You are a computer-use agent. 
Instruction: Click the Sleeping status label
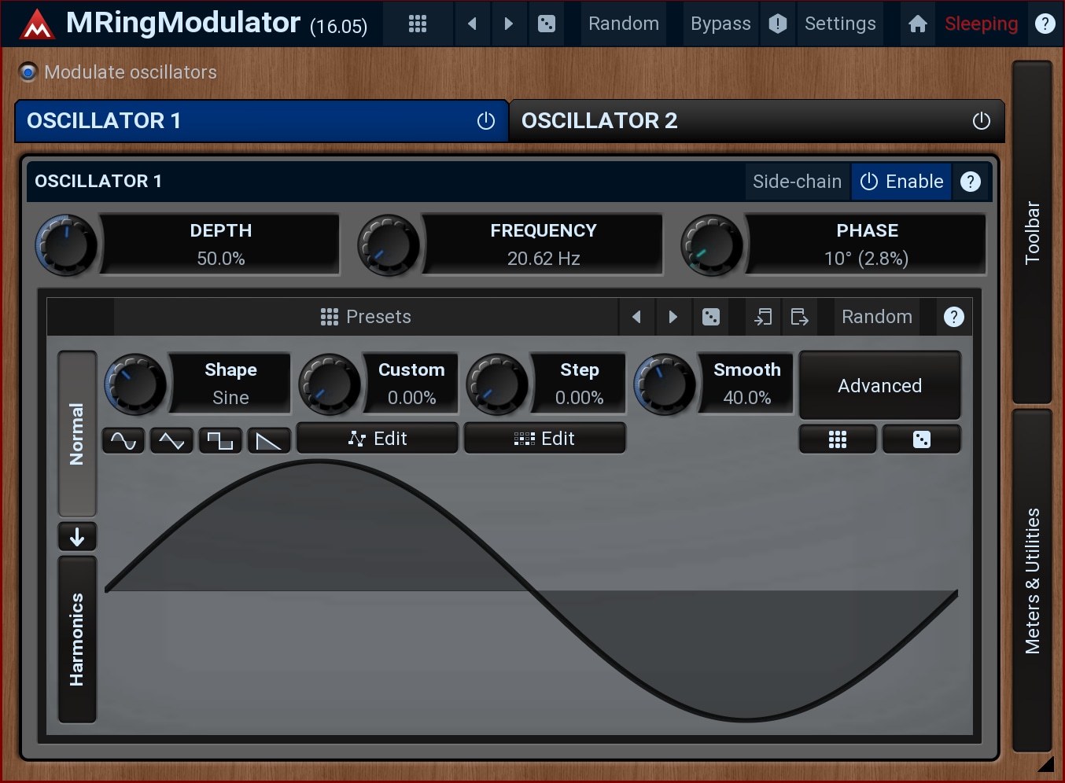click(x=981, y=24)
